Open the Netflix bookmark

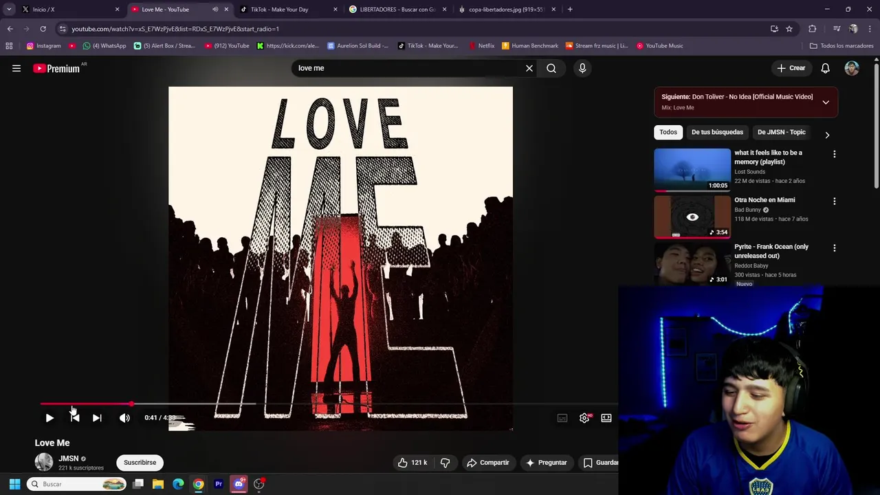[x=481, y=46]
